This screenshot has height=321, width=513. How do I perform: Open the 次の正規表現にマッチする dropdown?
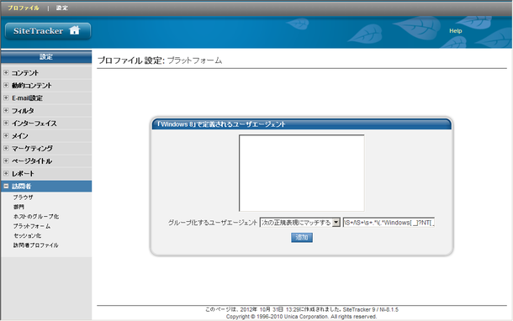pyautogui.click(x=299, y=223)
